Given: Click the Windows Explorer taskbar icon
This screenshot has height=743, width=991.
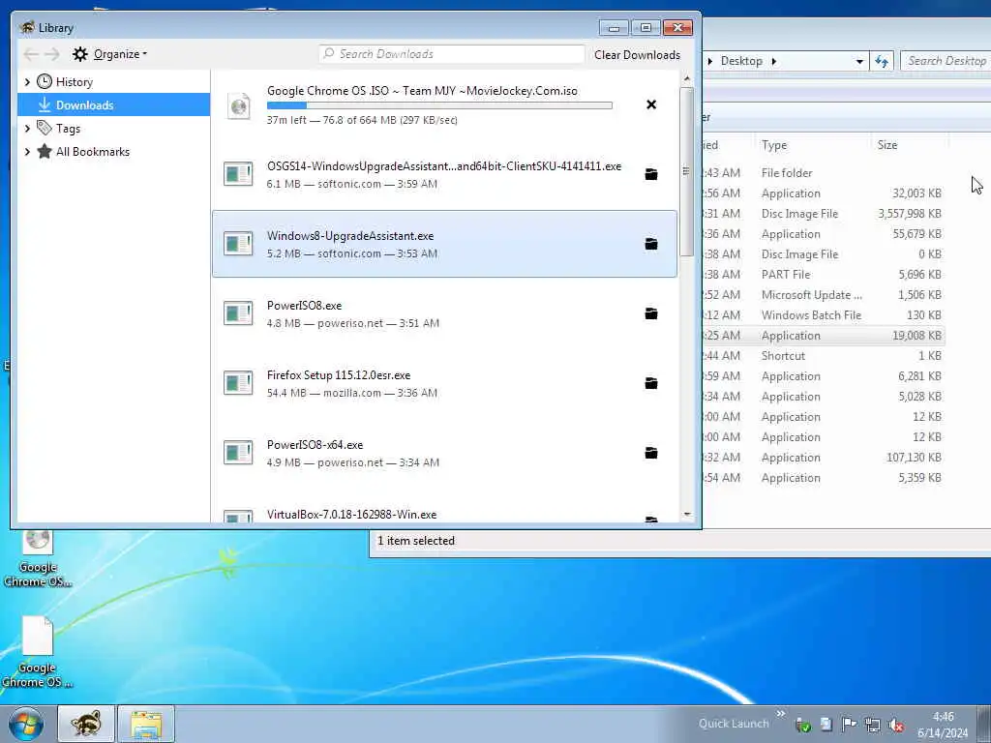Looking at the screenshot, I should 146,724.
